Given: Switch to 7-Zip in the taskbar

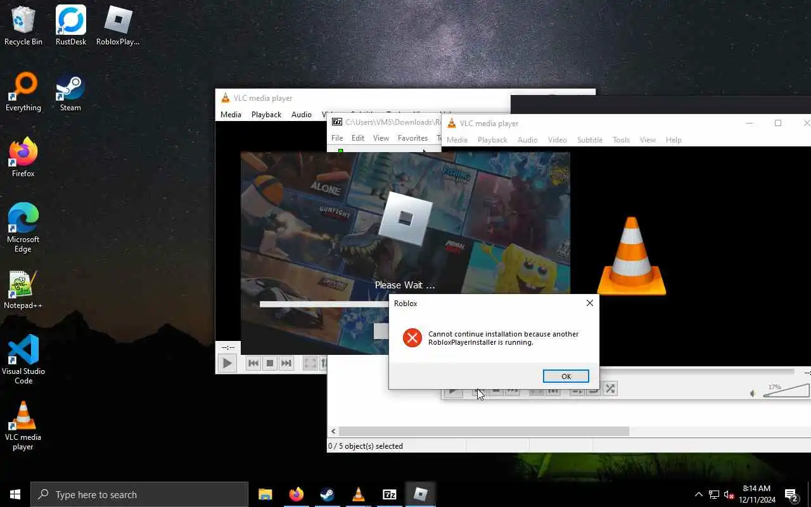Looking at the screenshot, I should coord(389,494).
